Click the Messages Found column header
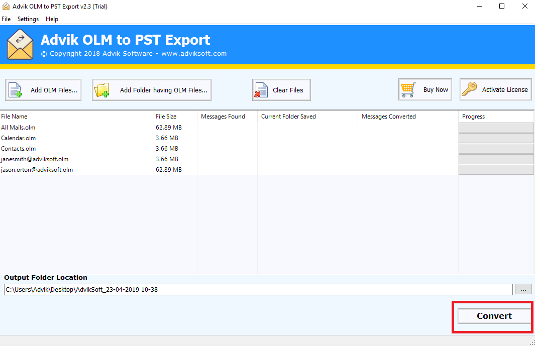535x346 pixels. pos(227,117)
